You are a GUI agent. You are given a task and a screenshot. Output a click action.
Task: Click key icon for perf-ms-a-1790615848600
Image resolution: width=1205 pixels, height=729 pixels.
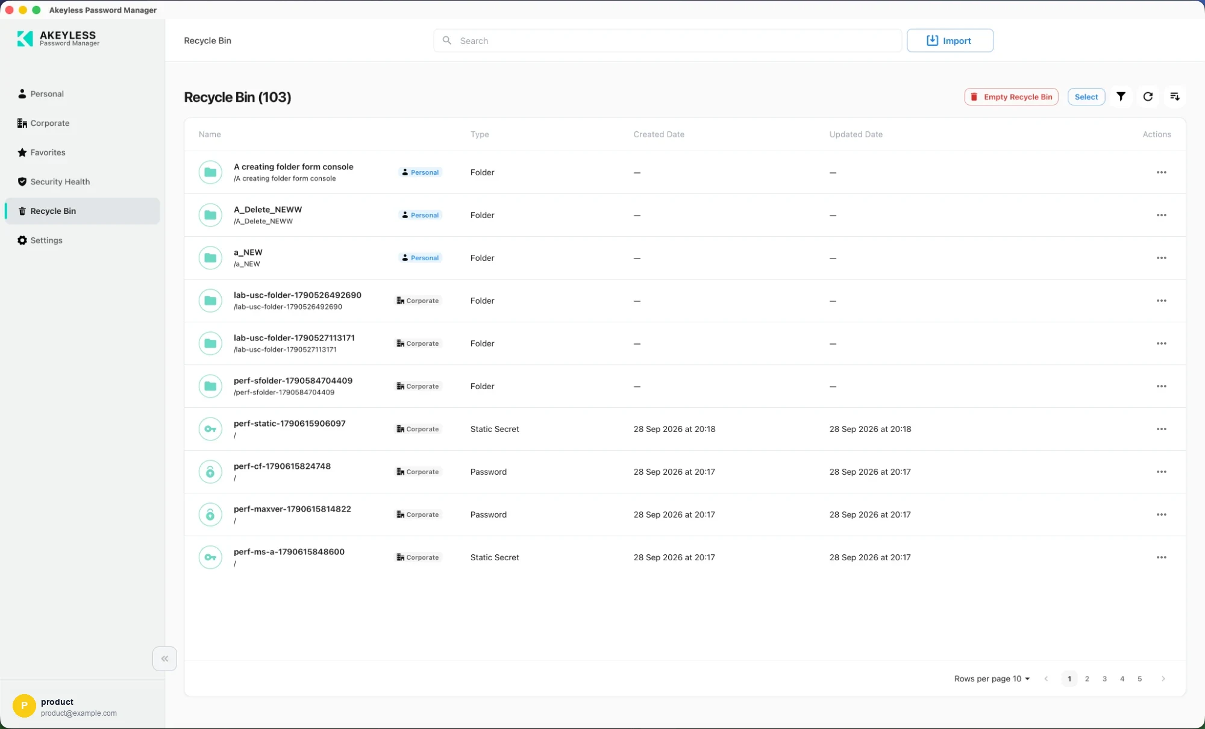coord(210,557)
